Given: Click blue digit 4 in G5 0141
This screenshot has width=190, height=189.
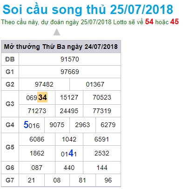Looking at the screenshot, I should point(71,153).
